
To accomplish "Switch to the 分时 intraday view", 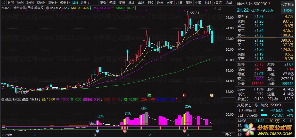I will [x=11, y=3].
